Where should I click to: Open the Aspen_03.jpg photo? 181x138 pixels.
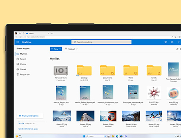coord(108,116)
